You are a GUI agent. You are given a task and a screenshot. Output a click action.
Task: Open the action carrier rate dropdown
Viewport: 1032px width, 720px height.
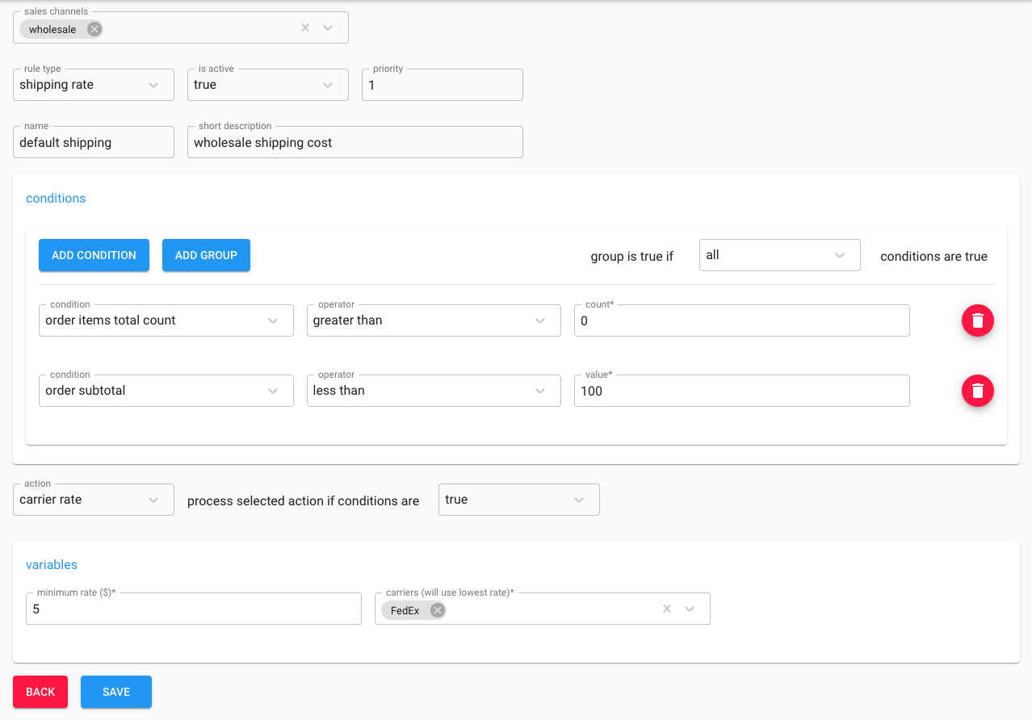pyautogui.click(x=94, y=500)
